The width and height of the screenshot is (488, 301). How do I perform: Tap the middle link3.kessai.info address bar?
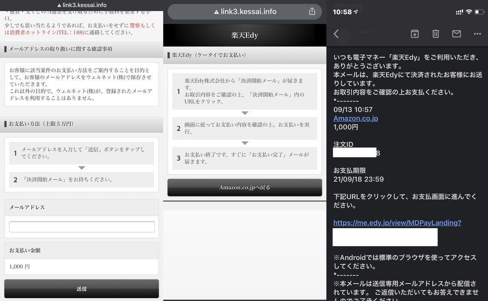(245, 12)
